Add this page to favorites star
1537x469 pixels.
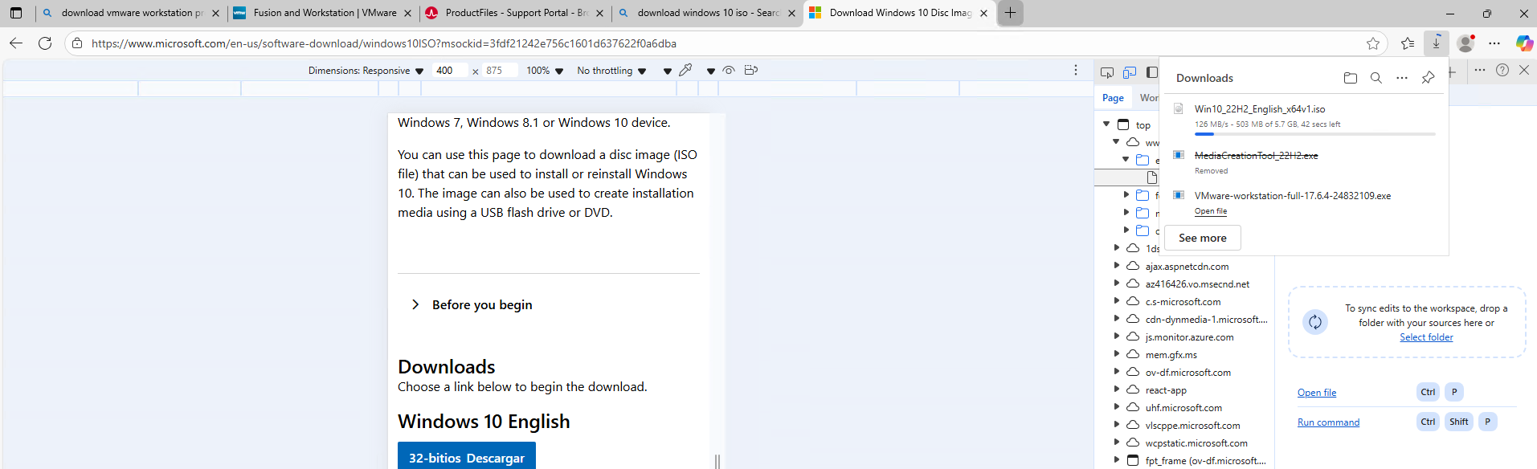point(1373,43)
